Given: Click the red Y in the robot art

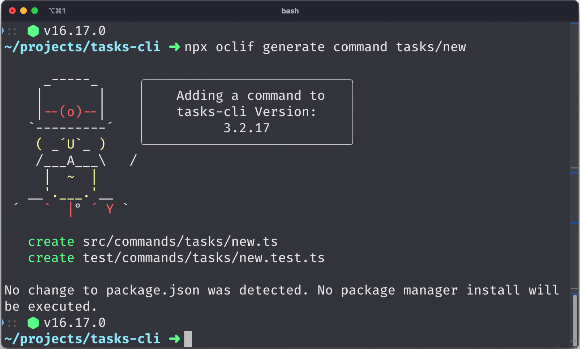Looking at the screenshot, I should coord(110,209).
